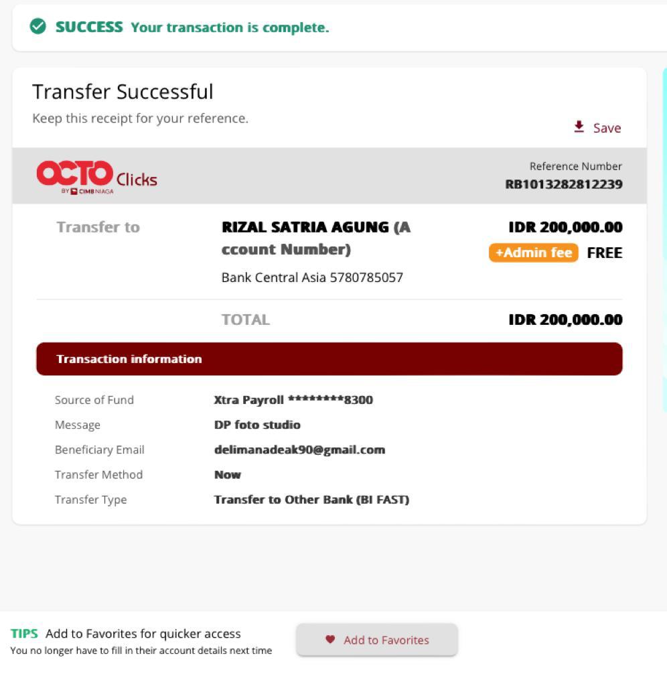Click the orange +Admin fee badge
Viewport: 667px width, 686px height.
(x=533, y=253)
